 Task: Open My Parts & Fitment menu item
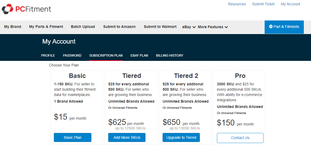[46, 27]
